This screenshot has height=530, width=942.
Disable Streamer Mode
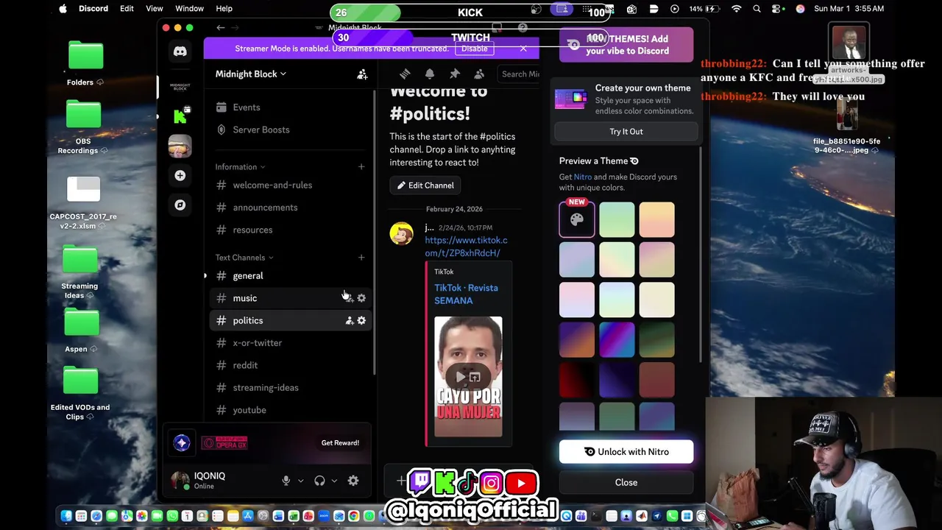pos(475,49)
